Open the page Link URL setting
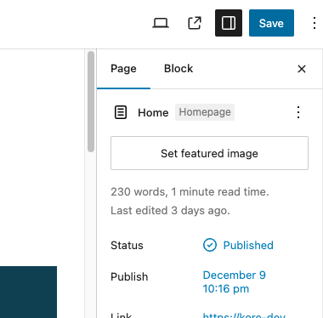This screenshot has width=323, height=318. (244, 315)
